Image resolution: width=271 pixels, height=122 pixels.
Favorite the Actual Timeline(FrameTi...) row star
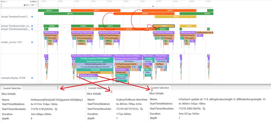pyautogui.click(x=32, y=17)
